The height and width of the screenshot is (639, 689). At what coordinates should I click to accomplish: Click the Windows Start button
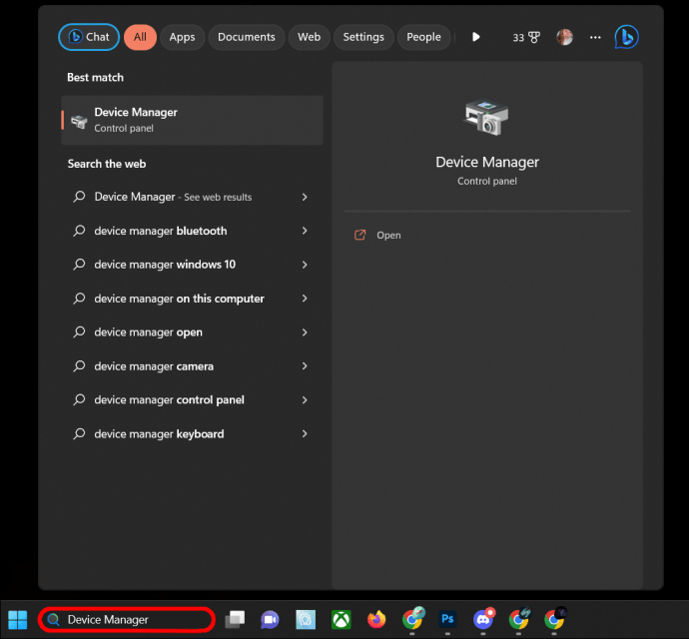18,620
